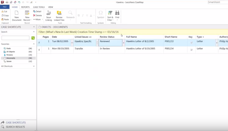
Task: Sort by the Pages column header
Action: tap(46, 37)
